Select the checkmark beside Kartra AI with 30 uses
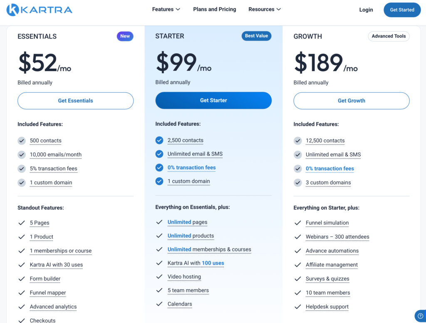The height and width of the screenshot is (323, 426). click(22, 265)
